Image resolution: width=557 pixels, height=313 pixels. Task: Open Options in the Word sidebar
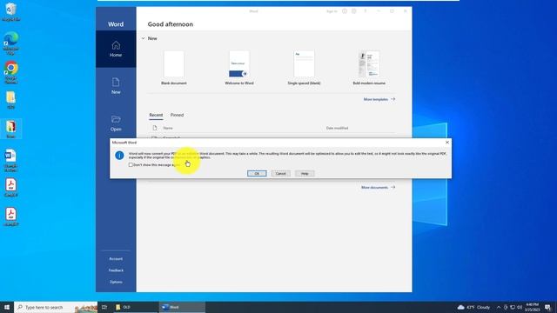point(116,282)
